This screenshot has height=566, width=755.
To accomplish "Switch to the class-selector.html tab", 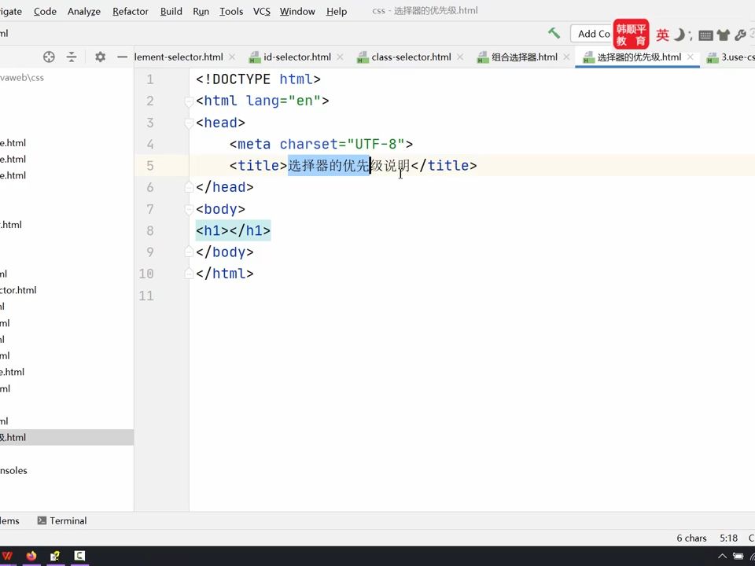I will (411, 57).
